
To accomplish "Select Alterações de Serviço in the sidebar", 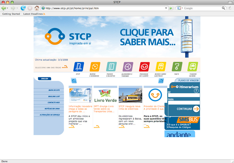I will point(50,115).
